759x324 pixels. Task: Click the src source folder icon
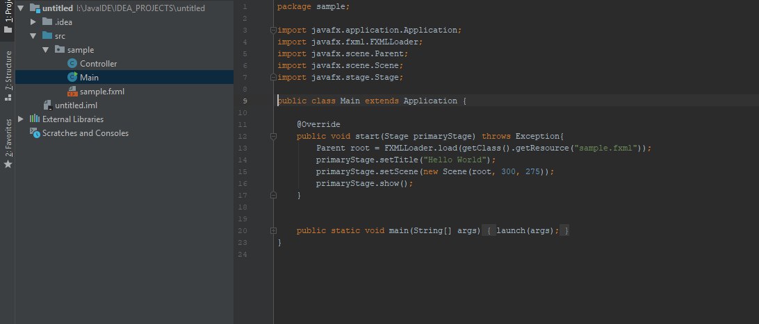(x=47, y=36)
